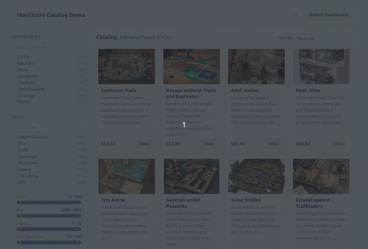Open the Admin Dashboard
Screen dimensions: 368x249
tap(329, 15)
